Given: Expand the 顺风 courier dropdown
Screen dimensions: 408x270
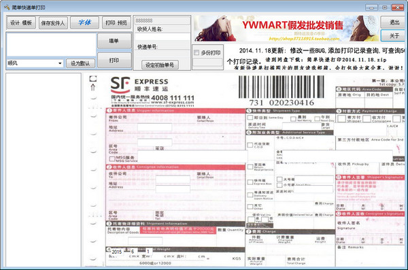Looking at the screenshot, I should point(60,63).
